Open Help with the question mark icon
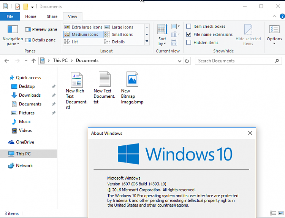This screenshot has width=285, height=218. point(282,16)
